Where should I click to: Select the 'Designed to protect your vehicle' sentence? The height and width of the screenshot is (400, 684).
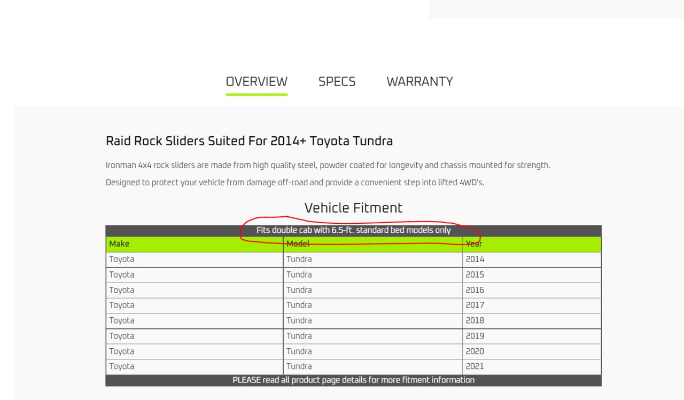(295, 183)
